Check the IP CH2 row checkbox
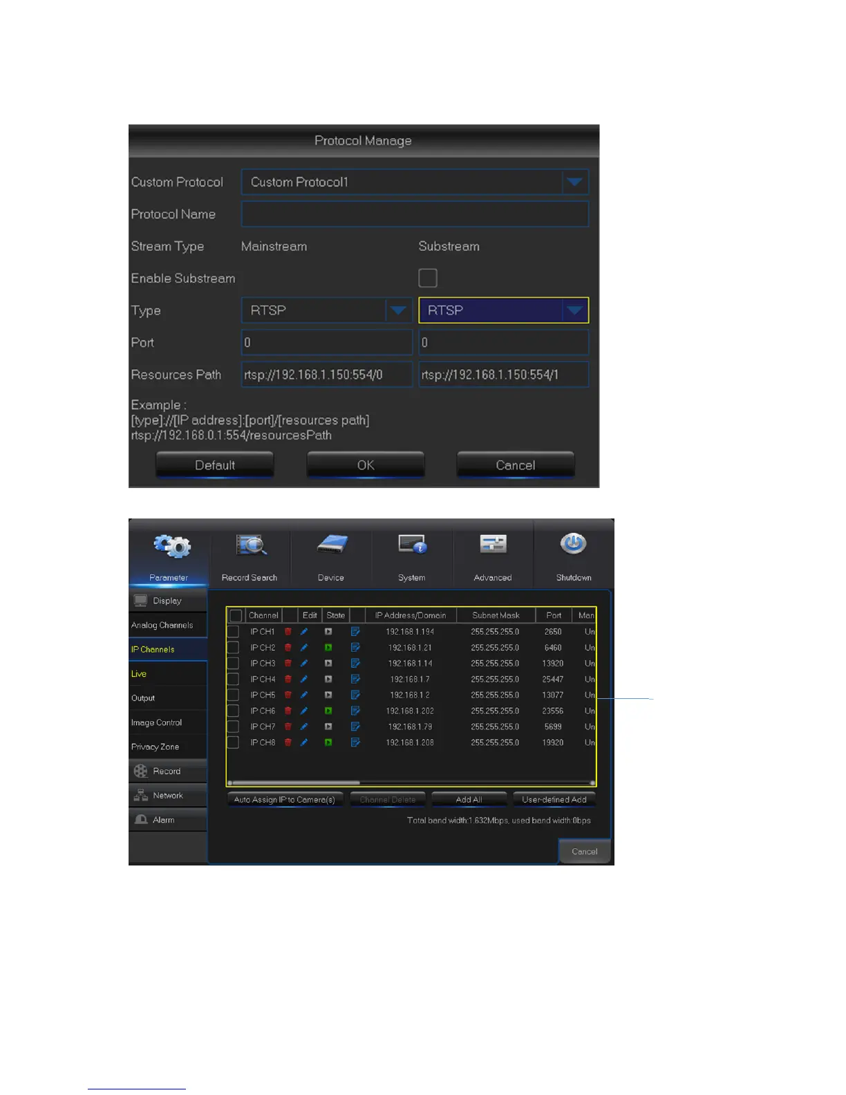846x1095 pixels. (233, 648)
